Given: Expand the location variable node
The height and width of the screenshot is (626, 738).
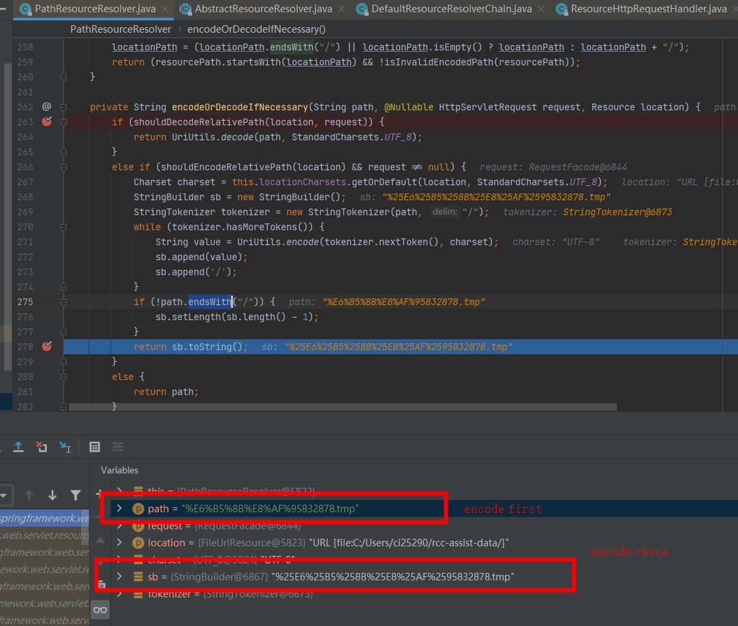Looking at the screenshot, I should click(120, 543).
